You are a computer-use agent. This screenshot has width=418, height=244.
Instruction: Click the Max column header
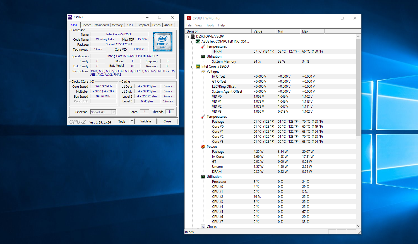pyautogui.click(x=312, y=31)
